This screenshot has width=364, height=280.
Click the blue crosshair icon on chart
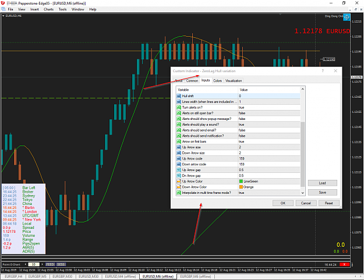click(347, 17)
